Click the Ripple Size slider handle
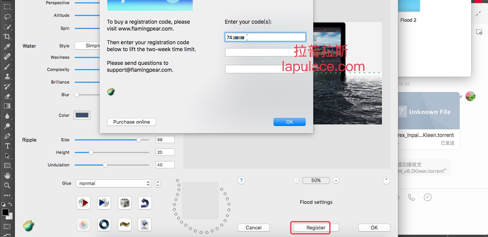 coord(139,140)
